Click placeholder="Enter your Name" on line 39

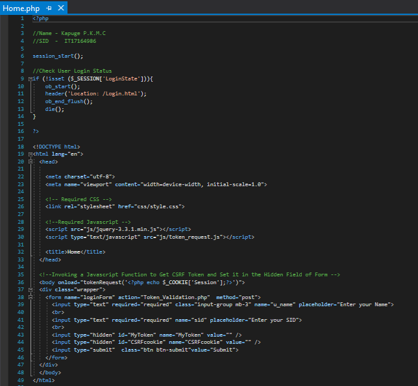click(x=345, y=304)
